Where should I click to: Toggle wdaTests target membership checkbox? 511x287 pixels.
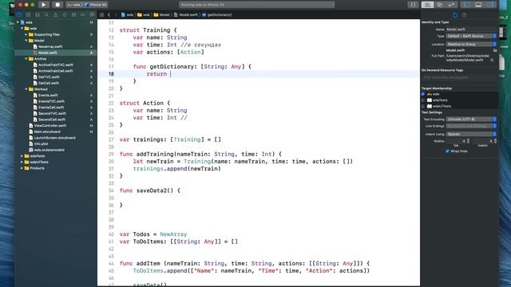pyautogui.click(x=423, y=100)
